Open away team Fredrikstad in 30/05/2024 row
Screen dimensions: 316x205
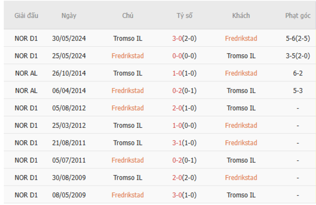point(241,38)
